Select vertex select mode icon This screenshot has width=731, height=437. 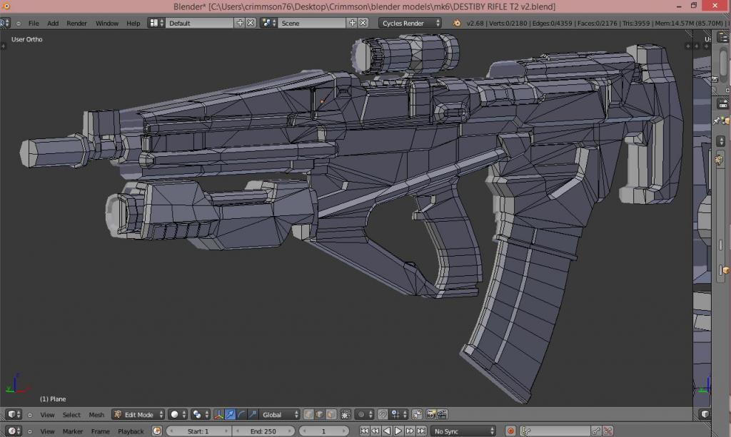[x=309, y=414]
